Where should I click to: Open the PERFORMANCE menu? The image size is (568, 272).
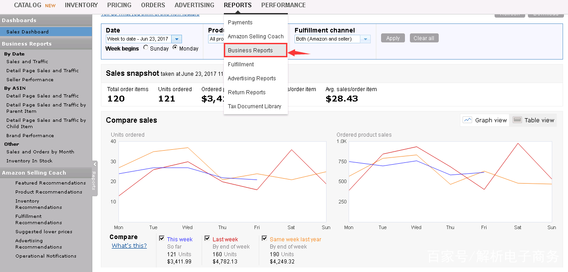click(283, 5)
